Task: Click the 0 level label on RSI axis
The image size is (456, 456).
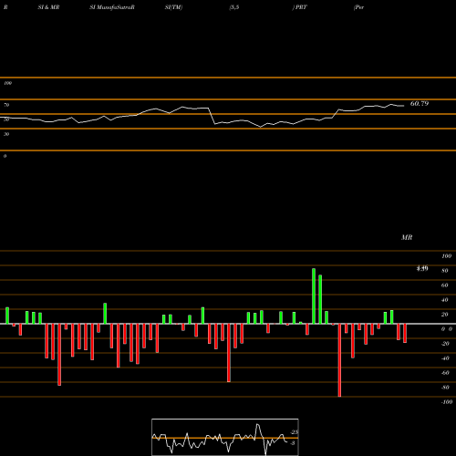Action: pos(5,156)
